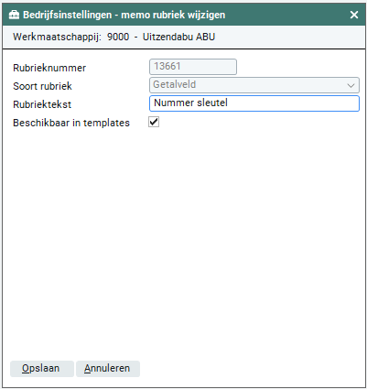Place cursor after the word sleutel
The width and height of the screenshot is (367, 389).
coord(229,103)
